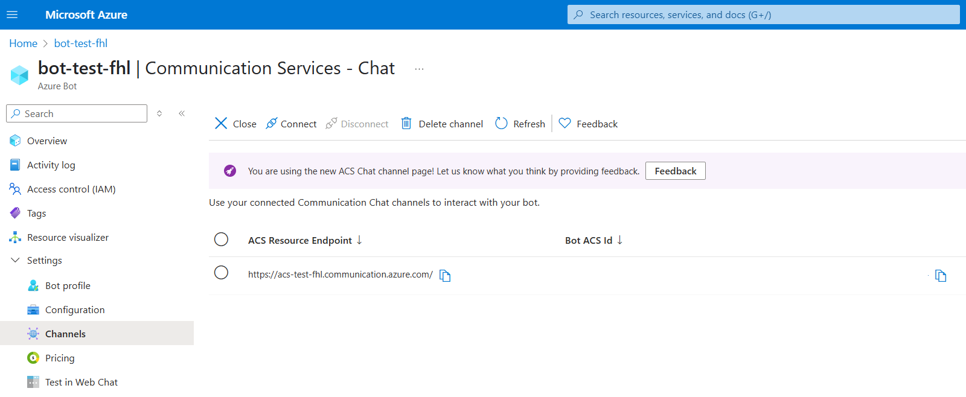Focus the global search resources box
This screenshot has width=966, height=397.
[763, 14]
